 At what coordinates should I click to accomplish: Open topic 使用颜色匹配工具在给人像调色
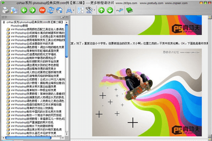click(37, 29)
